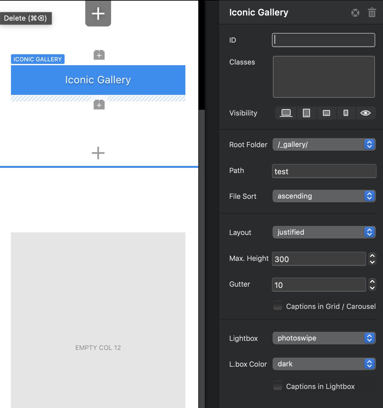
Task: Toggle landscape tablet visibility icon
Action: click(326, 113)
